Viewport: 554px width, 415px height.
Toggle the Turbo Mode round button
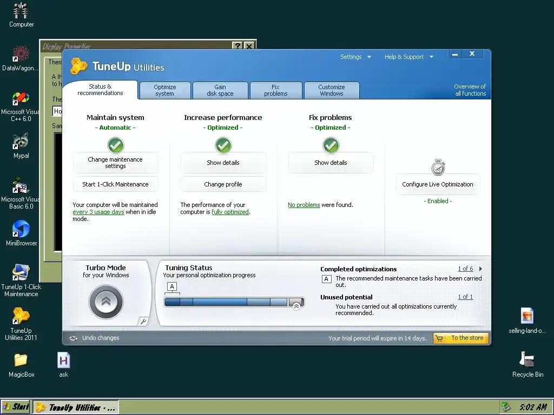tap(105, 302)
